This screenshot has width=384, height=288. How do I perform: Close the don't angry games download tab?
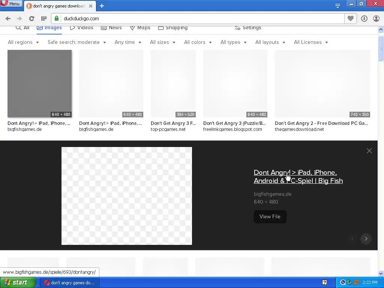91,6
